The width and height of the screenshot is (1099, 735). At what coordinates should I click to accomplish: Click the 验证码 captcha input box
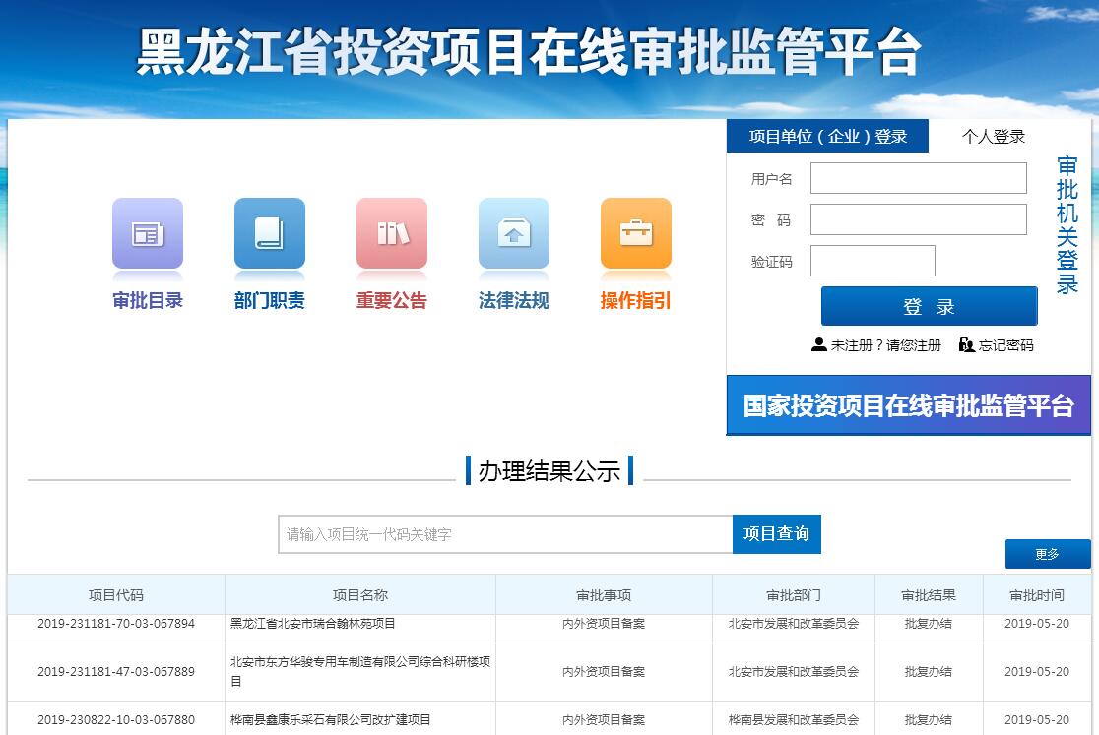(x=873, y=261)
